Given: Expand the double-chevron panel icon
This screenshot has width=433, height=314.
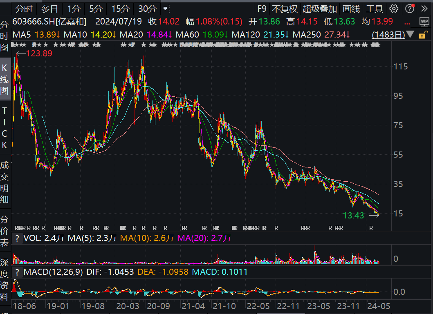Looking at the screenshot, I should pyautogui.click(x=424, y=9).
